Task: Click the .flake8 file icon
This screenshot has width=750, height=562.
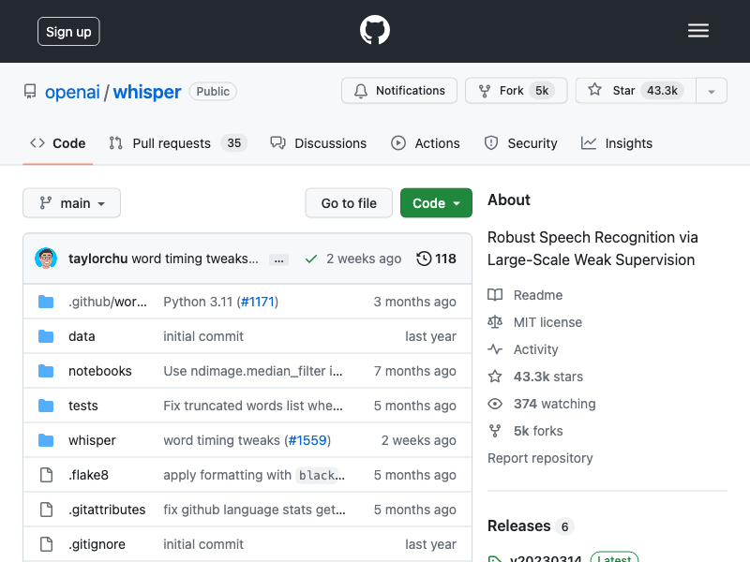Action: click(46, 475)
